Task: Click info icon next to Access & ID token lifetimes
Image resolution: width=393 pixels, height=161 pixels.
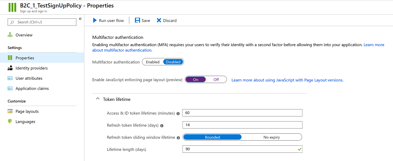Action: point(178,113)
